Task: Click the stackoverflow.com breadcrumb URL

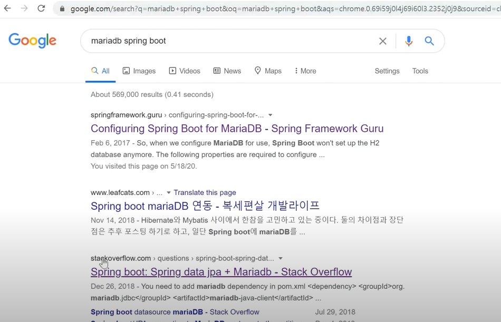Action: tap(182, 258)
